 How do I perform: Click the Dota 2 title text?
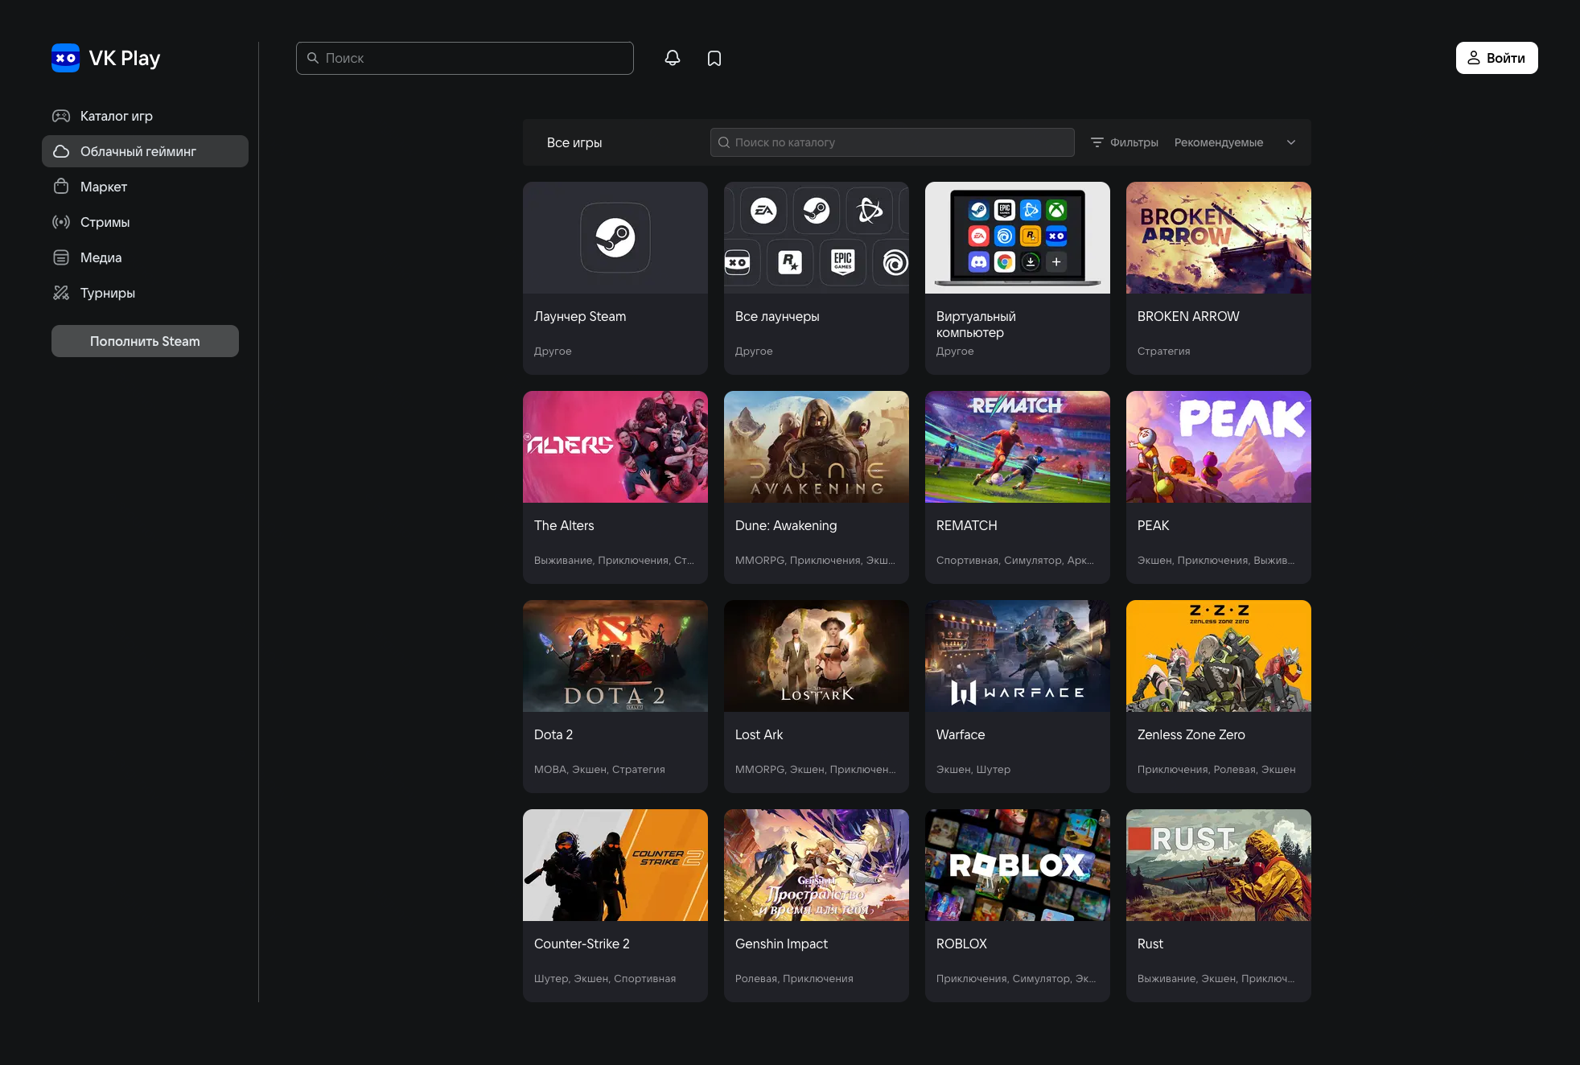(x=553, y=735)
